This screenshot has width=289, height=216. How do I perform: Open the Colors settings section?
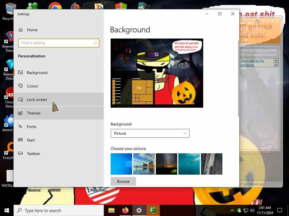click(59, 86)
